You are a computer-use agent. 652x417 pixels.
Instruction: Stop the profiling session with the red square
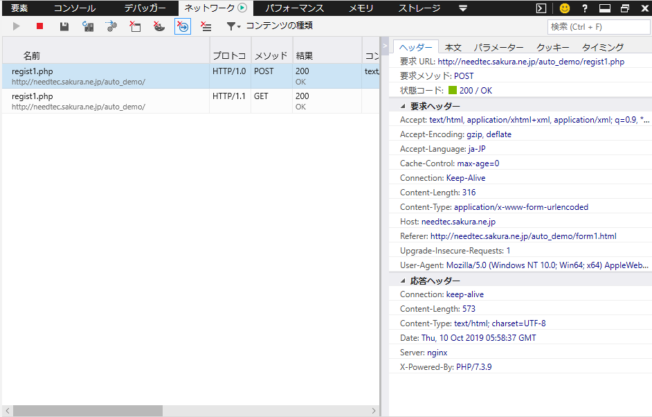[40, 26]
